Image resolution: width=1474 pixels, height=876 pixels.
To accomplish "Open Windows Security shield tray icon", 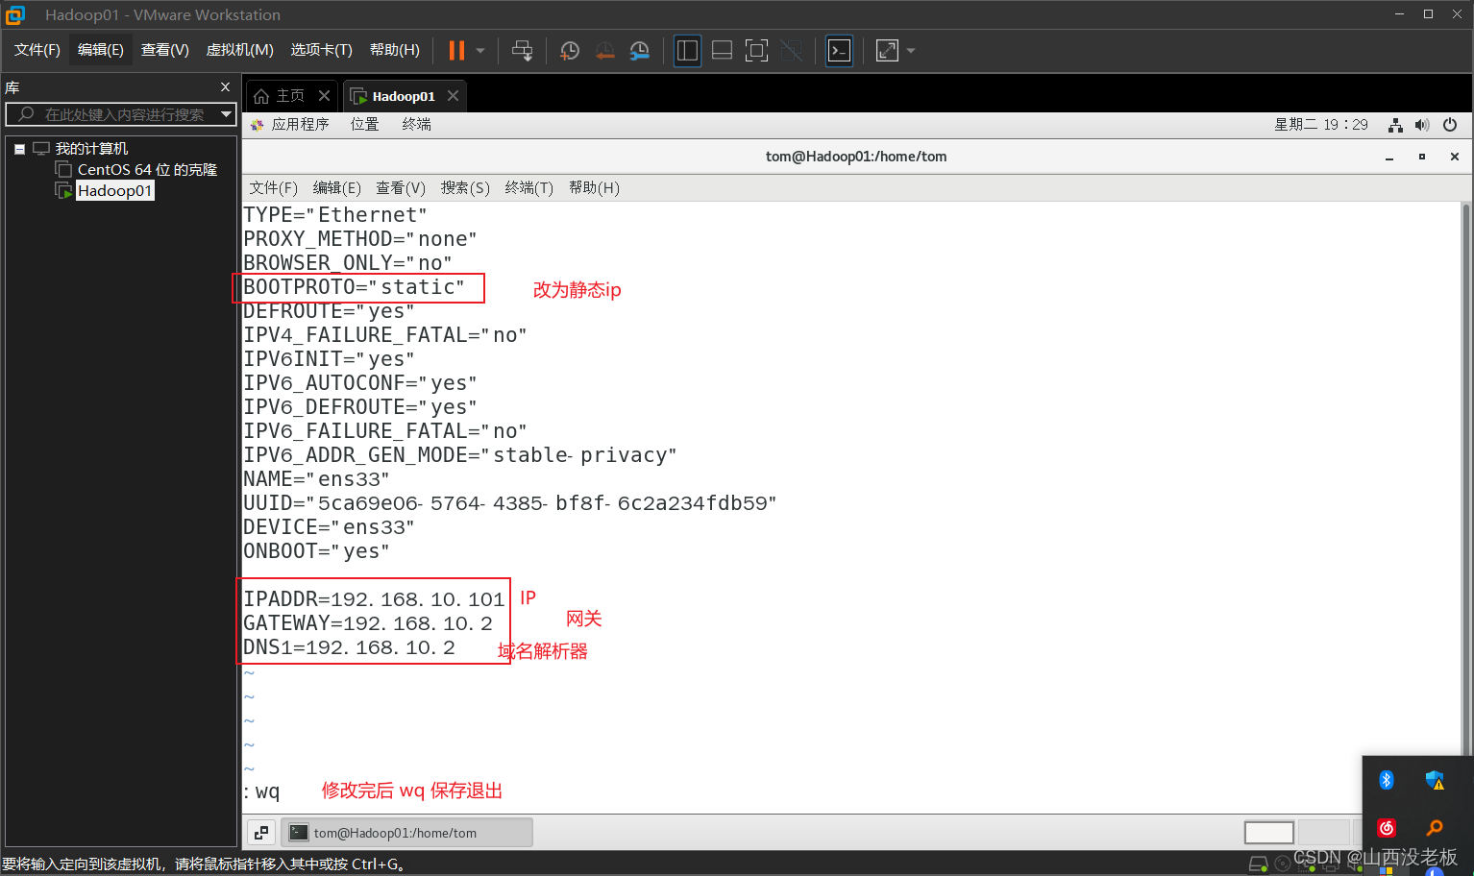I will click(1435, 780).
